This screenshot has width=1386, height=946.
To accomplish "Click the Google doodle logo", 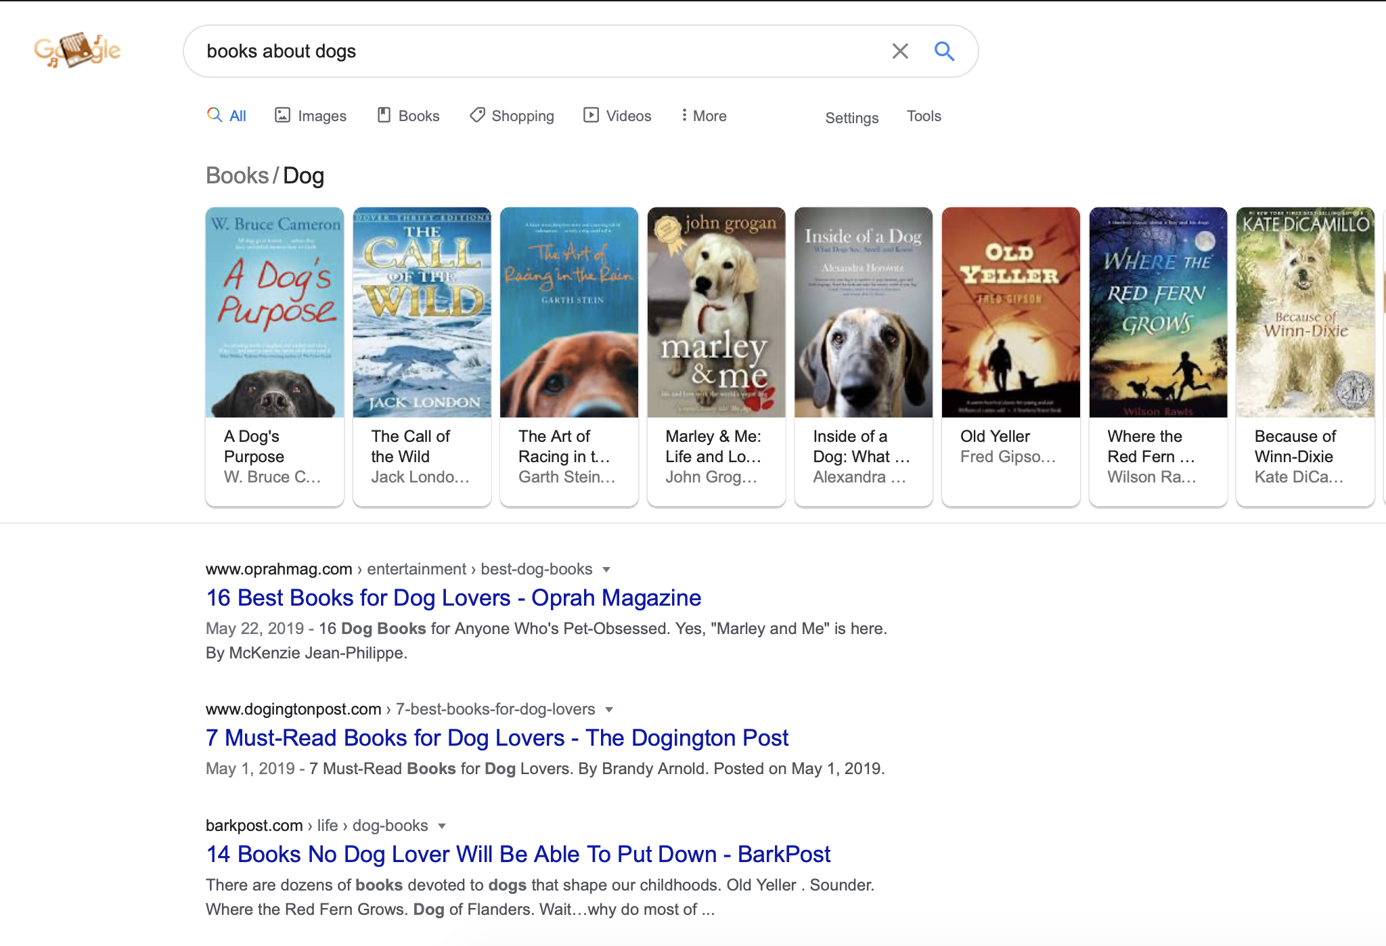I will click(x=77, y=50).
